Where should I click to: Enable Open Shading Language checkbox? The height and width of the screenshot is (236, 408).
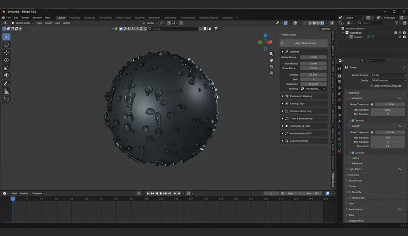371,86
